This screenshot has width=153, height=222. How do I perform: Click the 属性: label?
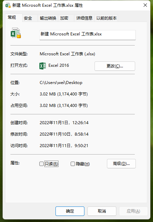15,163
